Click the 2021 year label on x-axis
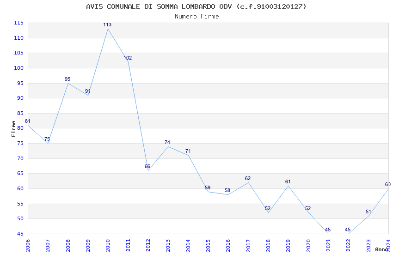 328,245
